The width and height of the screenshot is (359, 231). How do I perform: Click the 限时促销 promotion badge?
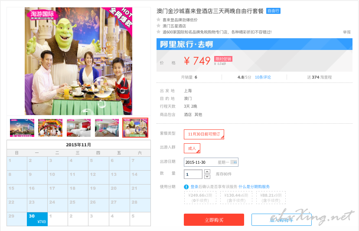223,59
